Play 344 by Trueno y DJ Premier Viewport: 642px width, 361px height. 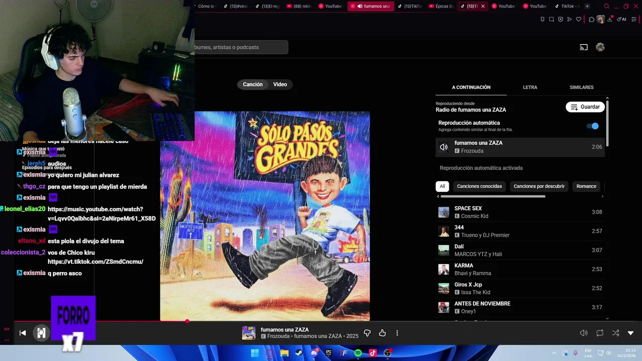pos(520,231)
